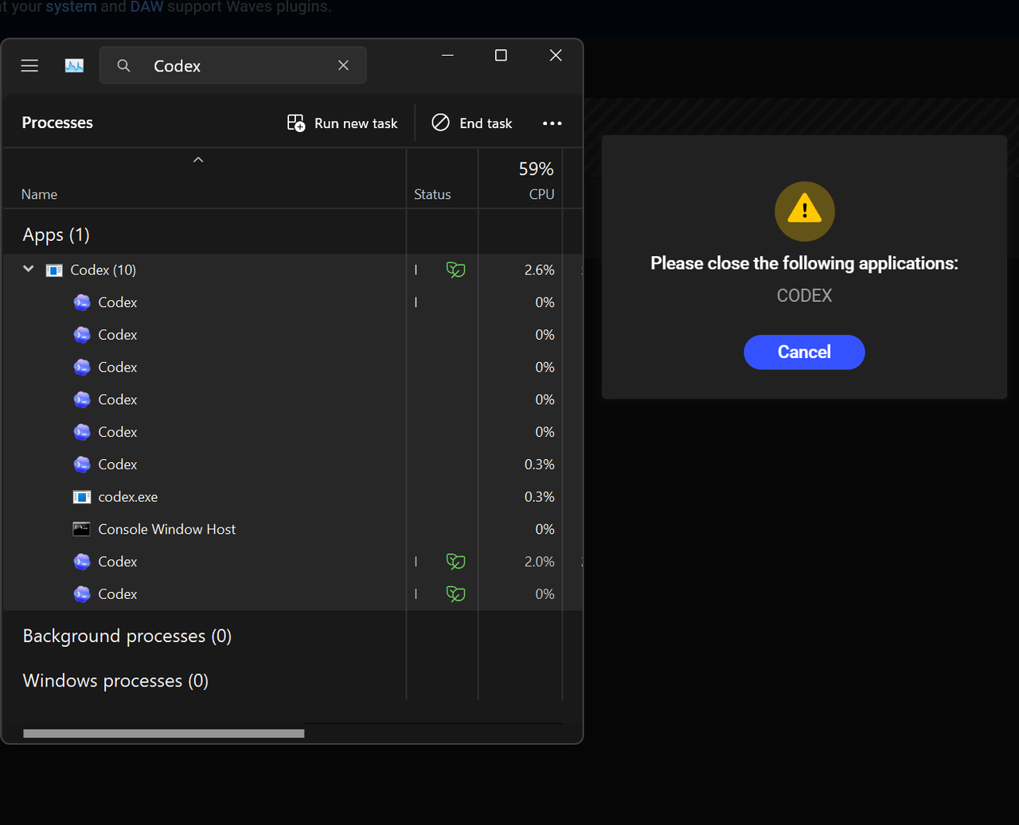
Task: Select the Console Window Host process
Action: click(x=292, y=529)
